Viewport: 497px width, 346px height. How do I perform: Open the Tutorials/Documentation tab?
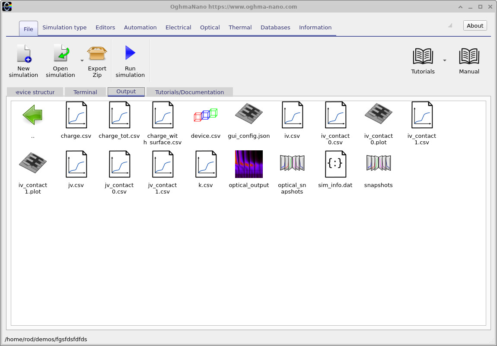(190, 92)
